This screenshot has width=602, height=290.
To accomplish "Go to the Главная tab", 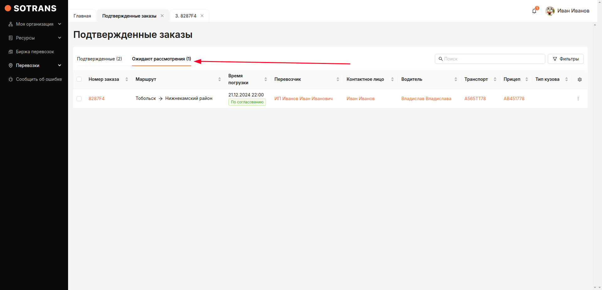I will [82, 16].
